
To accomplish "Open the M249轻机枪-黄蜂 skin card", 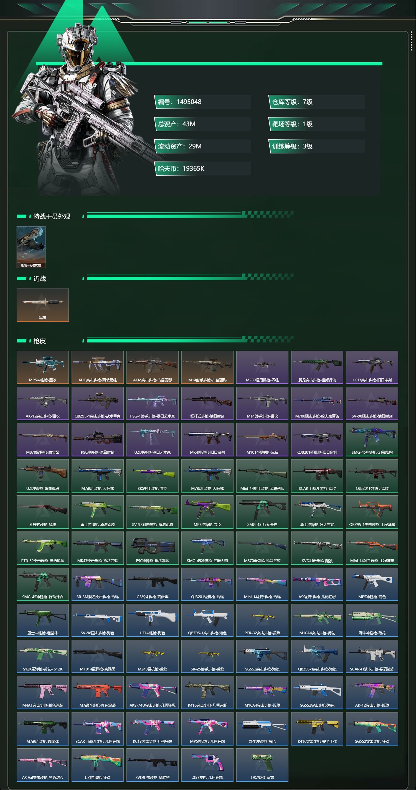I will click(x=152, y=656).
